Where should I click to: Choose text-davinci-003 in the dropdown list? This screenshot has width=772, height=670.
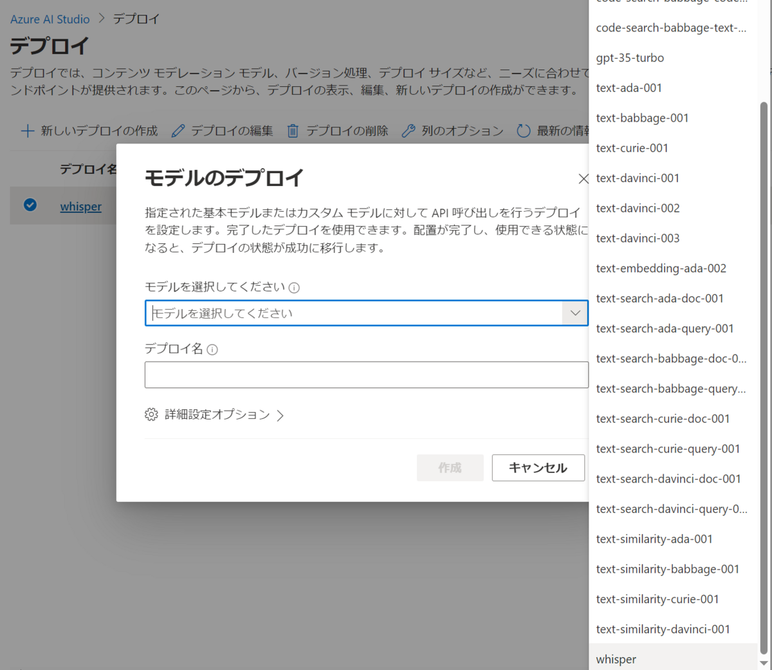pos(673,238)
